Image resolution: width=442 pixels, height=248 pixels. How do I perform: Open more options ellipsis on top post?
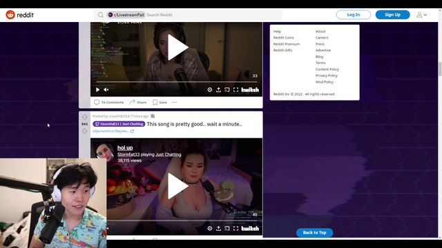click(175, 103)
